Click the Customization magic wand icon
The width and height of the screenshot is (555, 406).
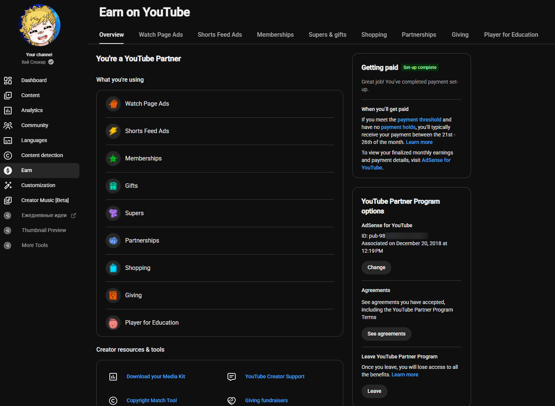click(8, 186)
